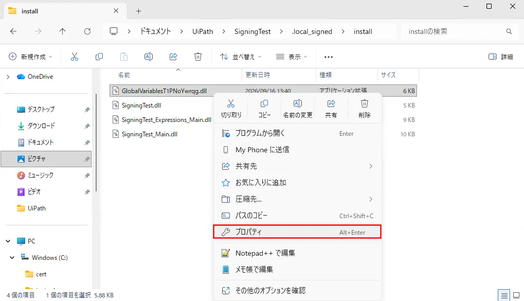Choose Notepad++ で編集 menu entry
Viewport: 524px width, 301px height.
pyautogui.click(x=297, y=253)
